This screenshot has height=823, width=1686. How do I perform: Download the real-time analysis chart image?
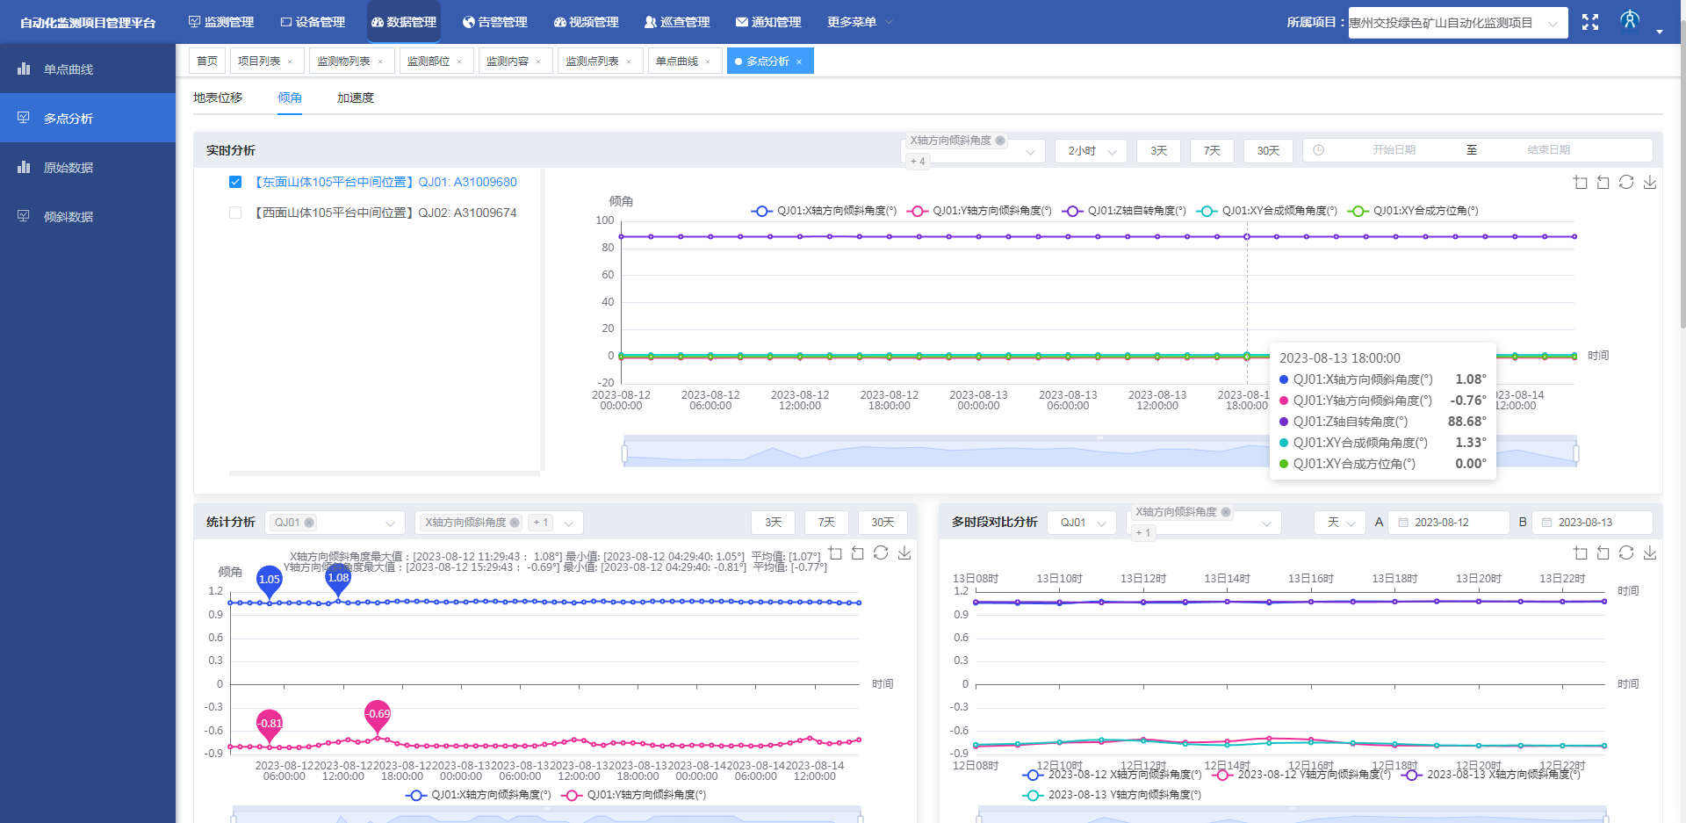click(1650, 183)
